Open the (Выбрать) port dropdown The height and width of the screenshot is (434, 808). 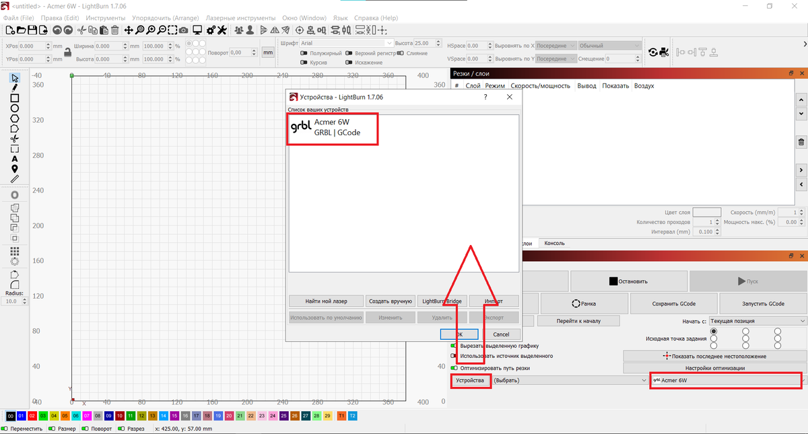point(570,380)
